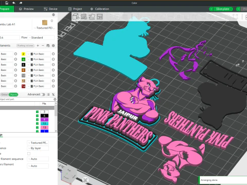
Task: Click the compare presets list icon
Action: click(x=48, y=95)
